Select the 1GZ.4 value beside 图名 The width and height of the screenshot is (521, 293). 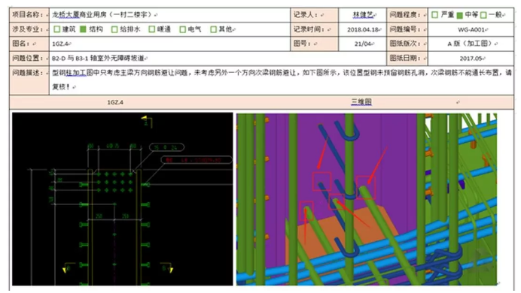point(59,44)
